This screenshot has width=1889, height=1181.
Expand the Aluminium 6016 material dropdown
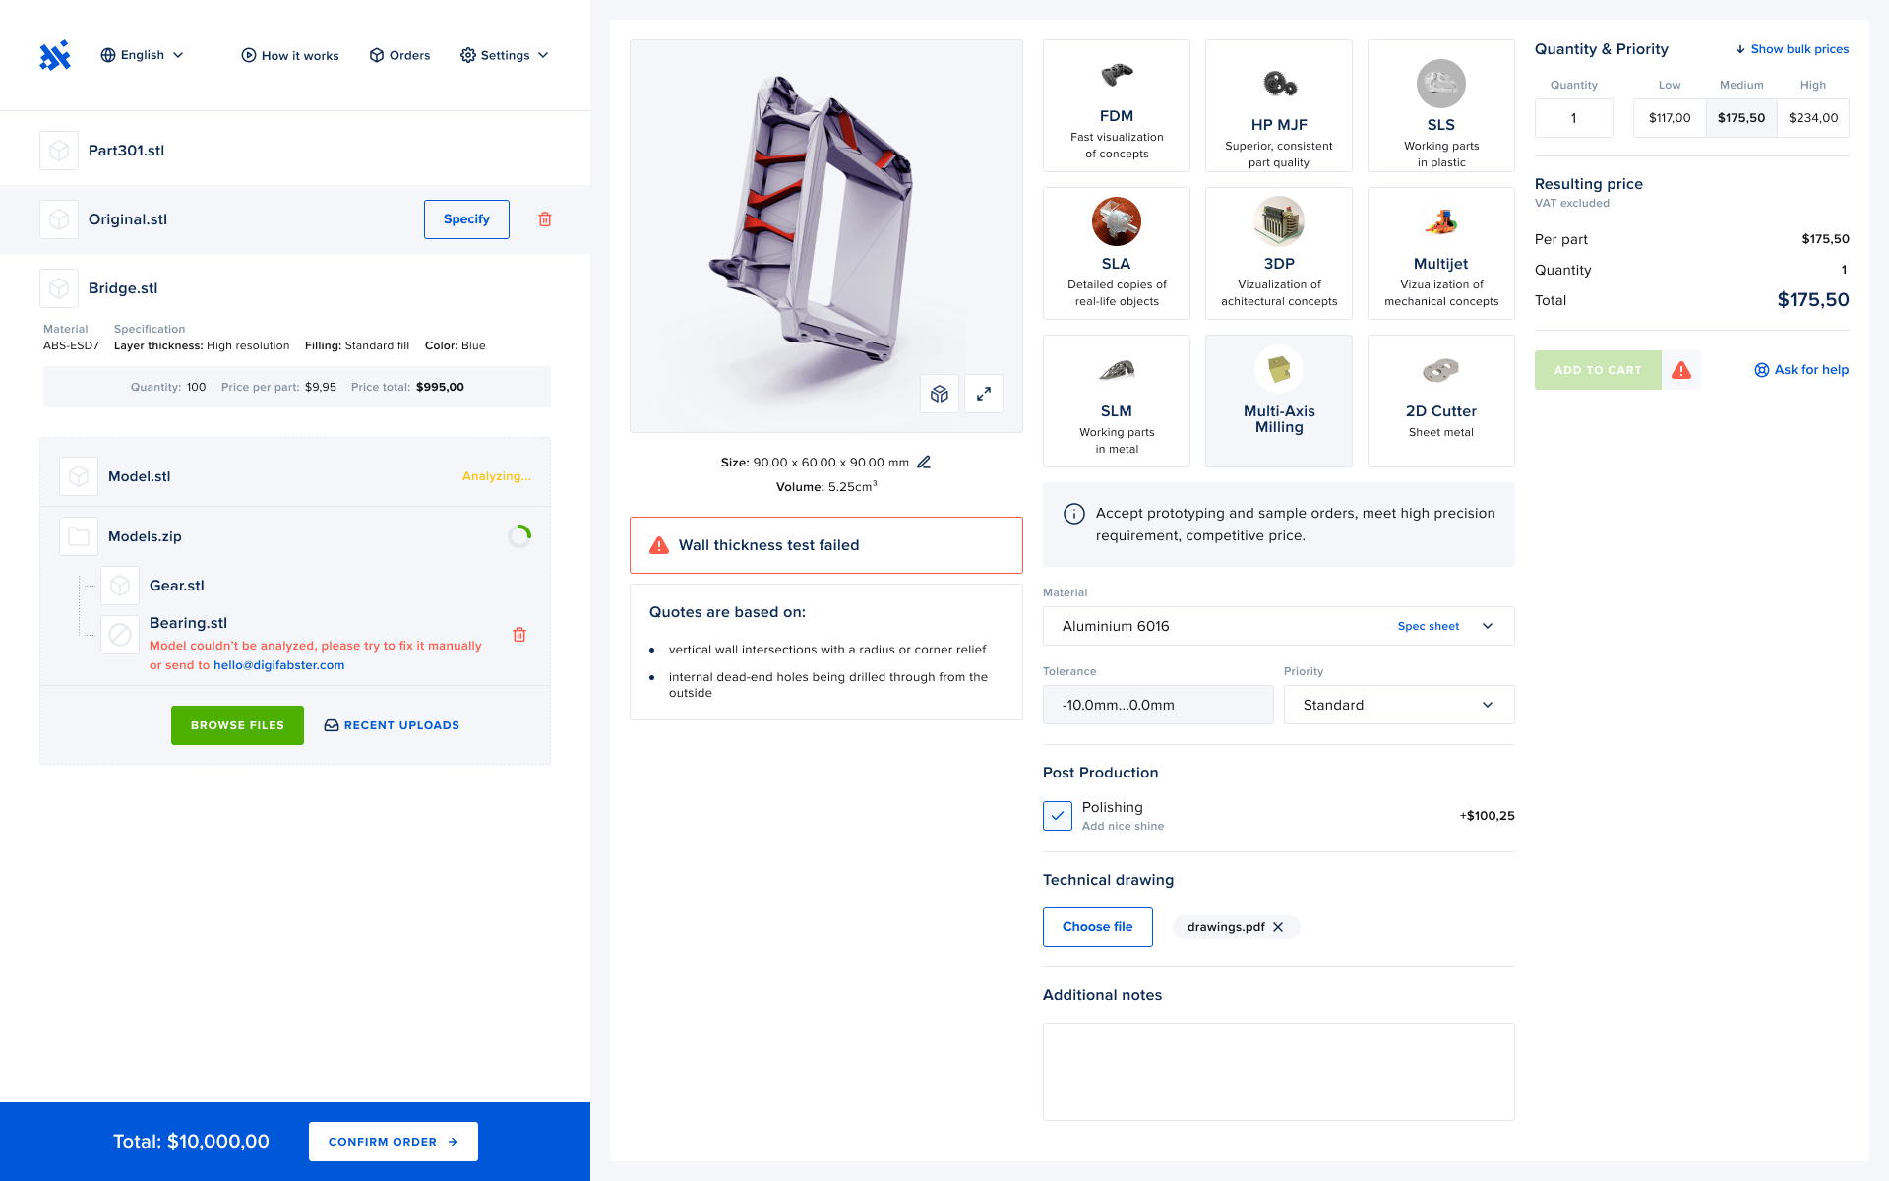coord(1487,626)
